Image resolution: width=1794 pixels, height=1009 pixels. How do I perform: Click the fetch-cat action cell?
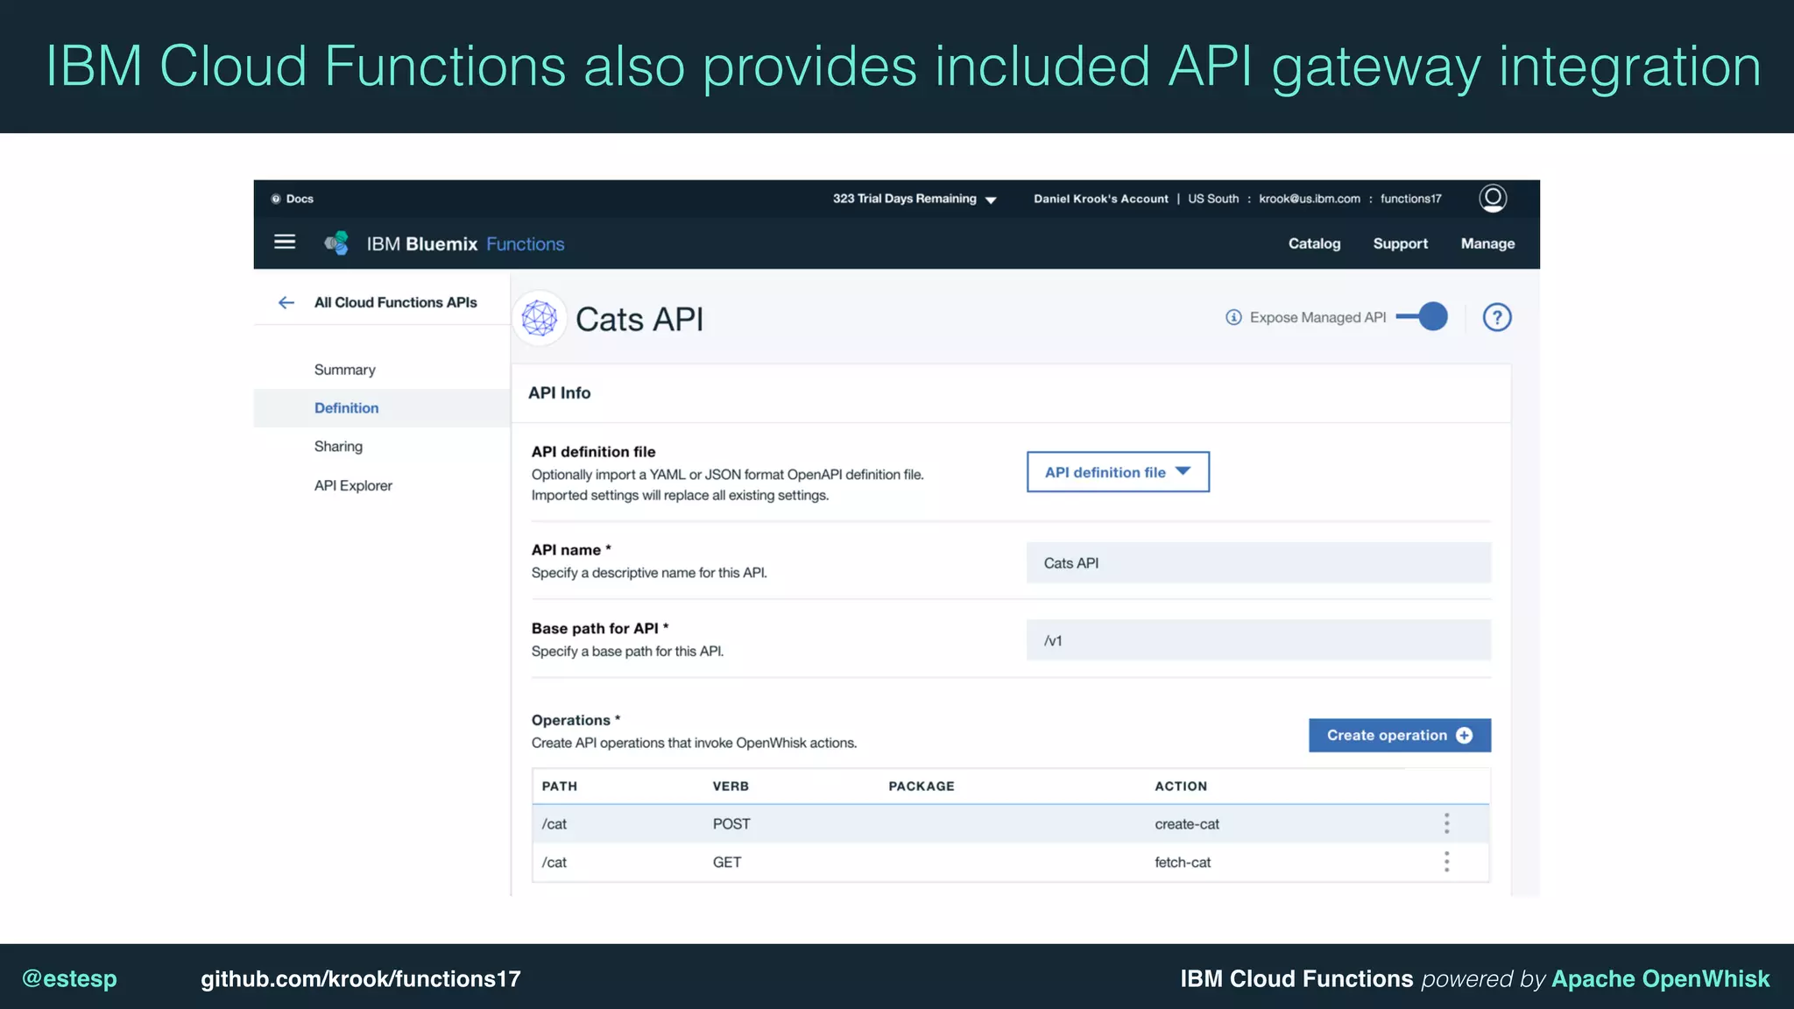(1183, 863)
